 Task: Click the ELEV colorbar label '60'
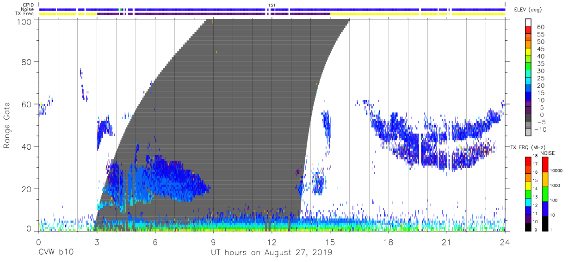[x=540, y=27]
